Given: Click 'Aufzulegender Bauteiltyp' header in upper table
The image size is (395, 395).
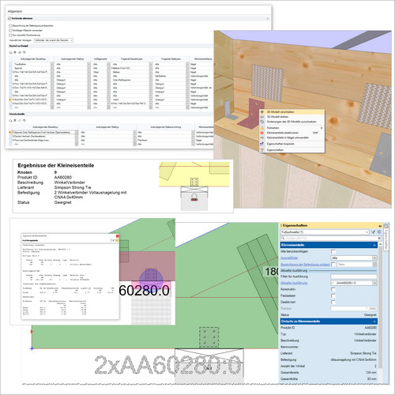Looking at the screenshot, I should [x=33, y=59].
